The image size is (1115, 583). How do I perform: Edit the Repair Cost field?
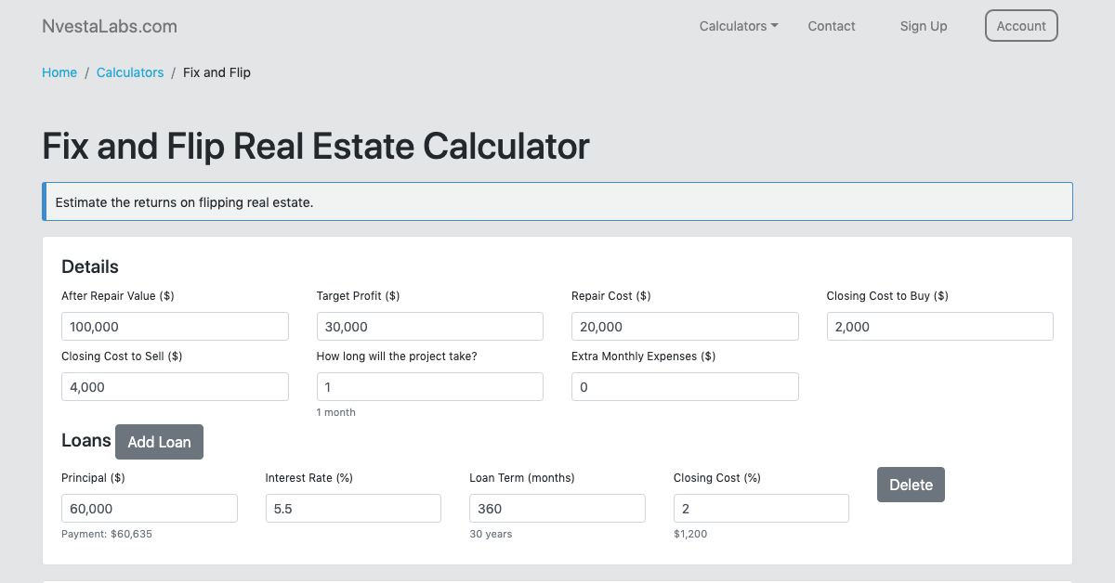click(685, 326)
